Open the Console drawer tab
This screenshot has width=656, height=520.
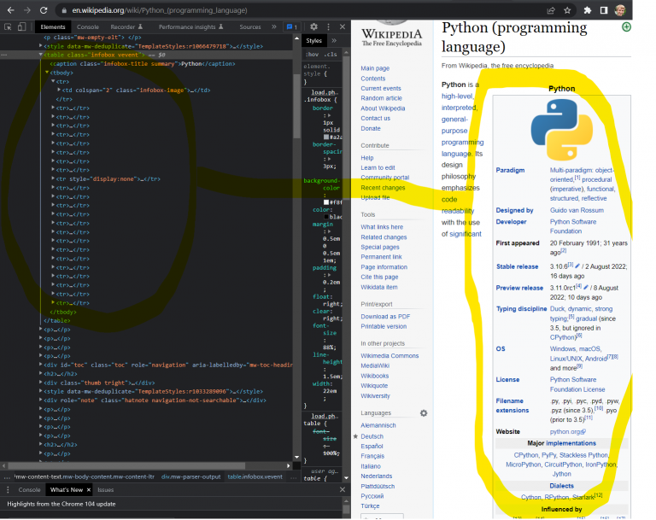pyautogui.click(x=29, y=490)
